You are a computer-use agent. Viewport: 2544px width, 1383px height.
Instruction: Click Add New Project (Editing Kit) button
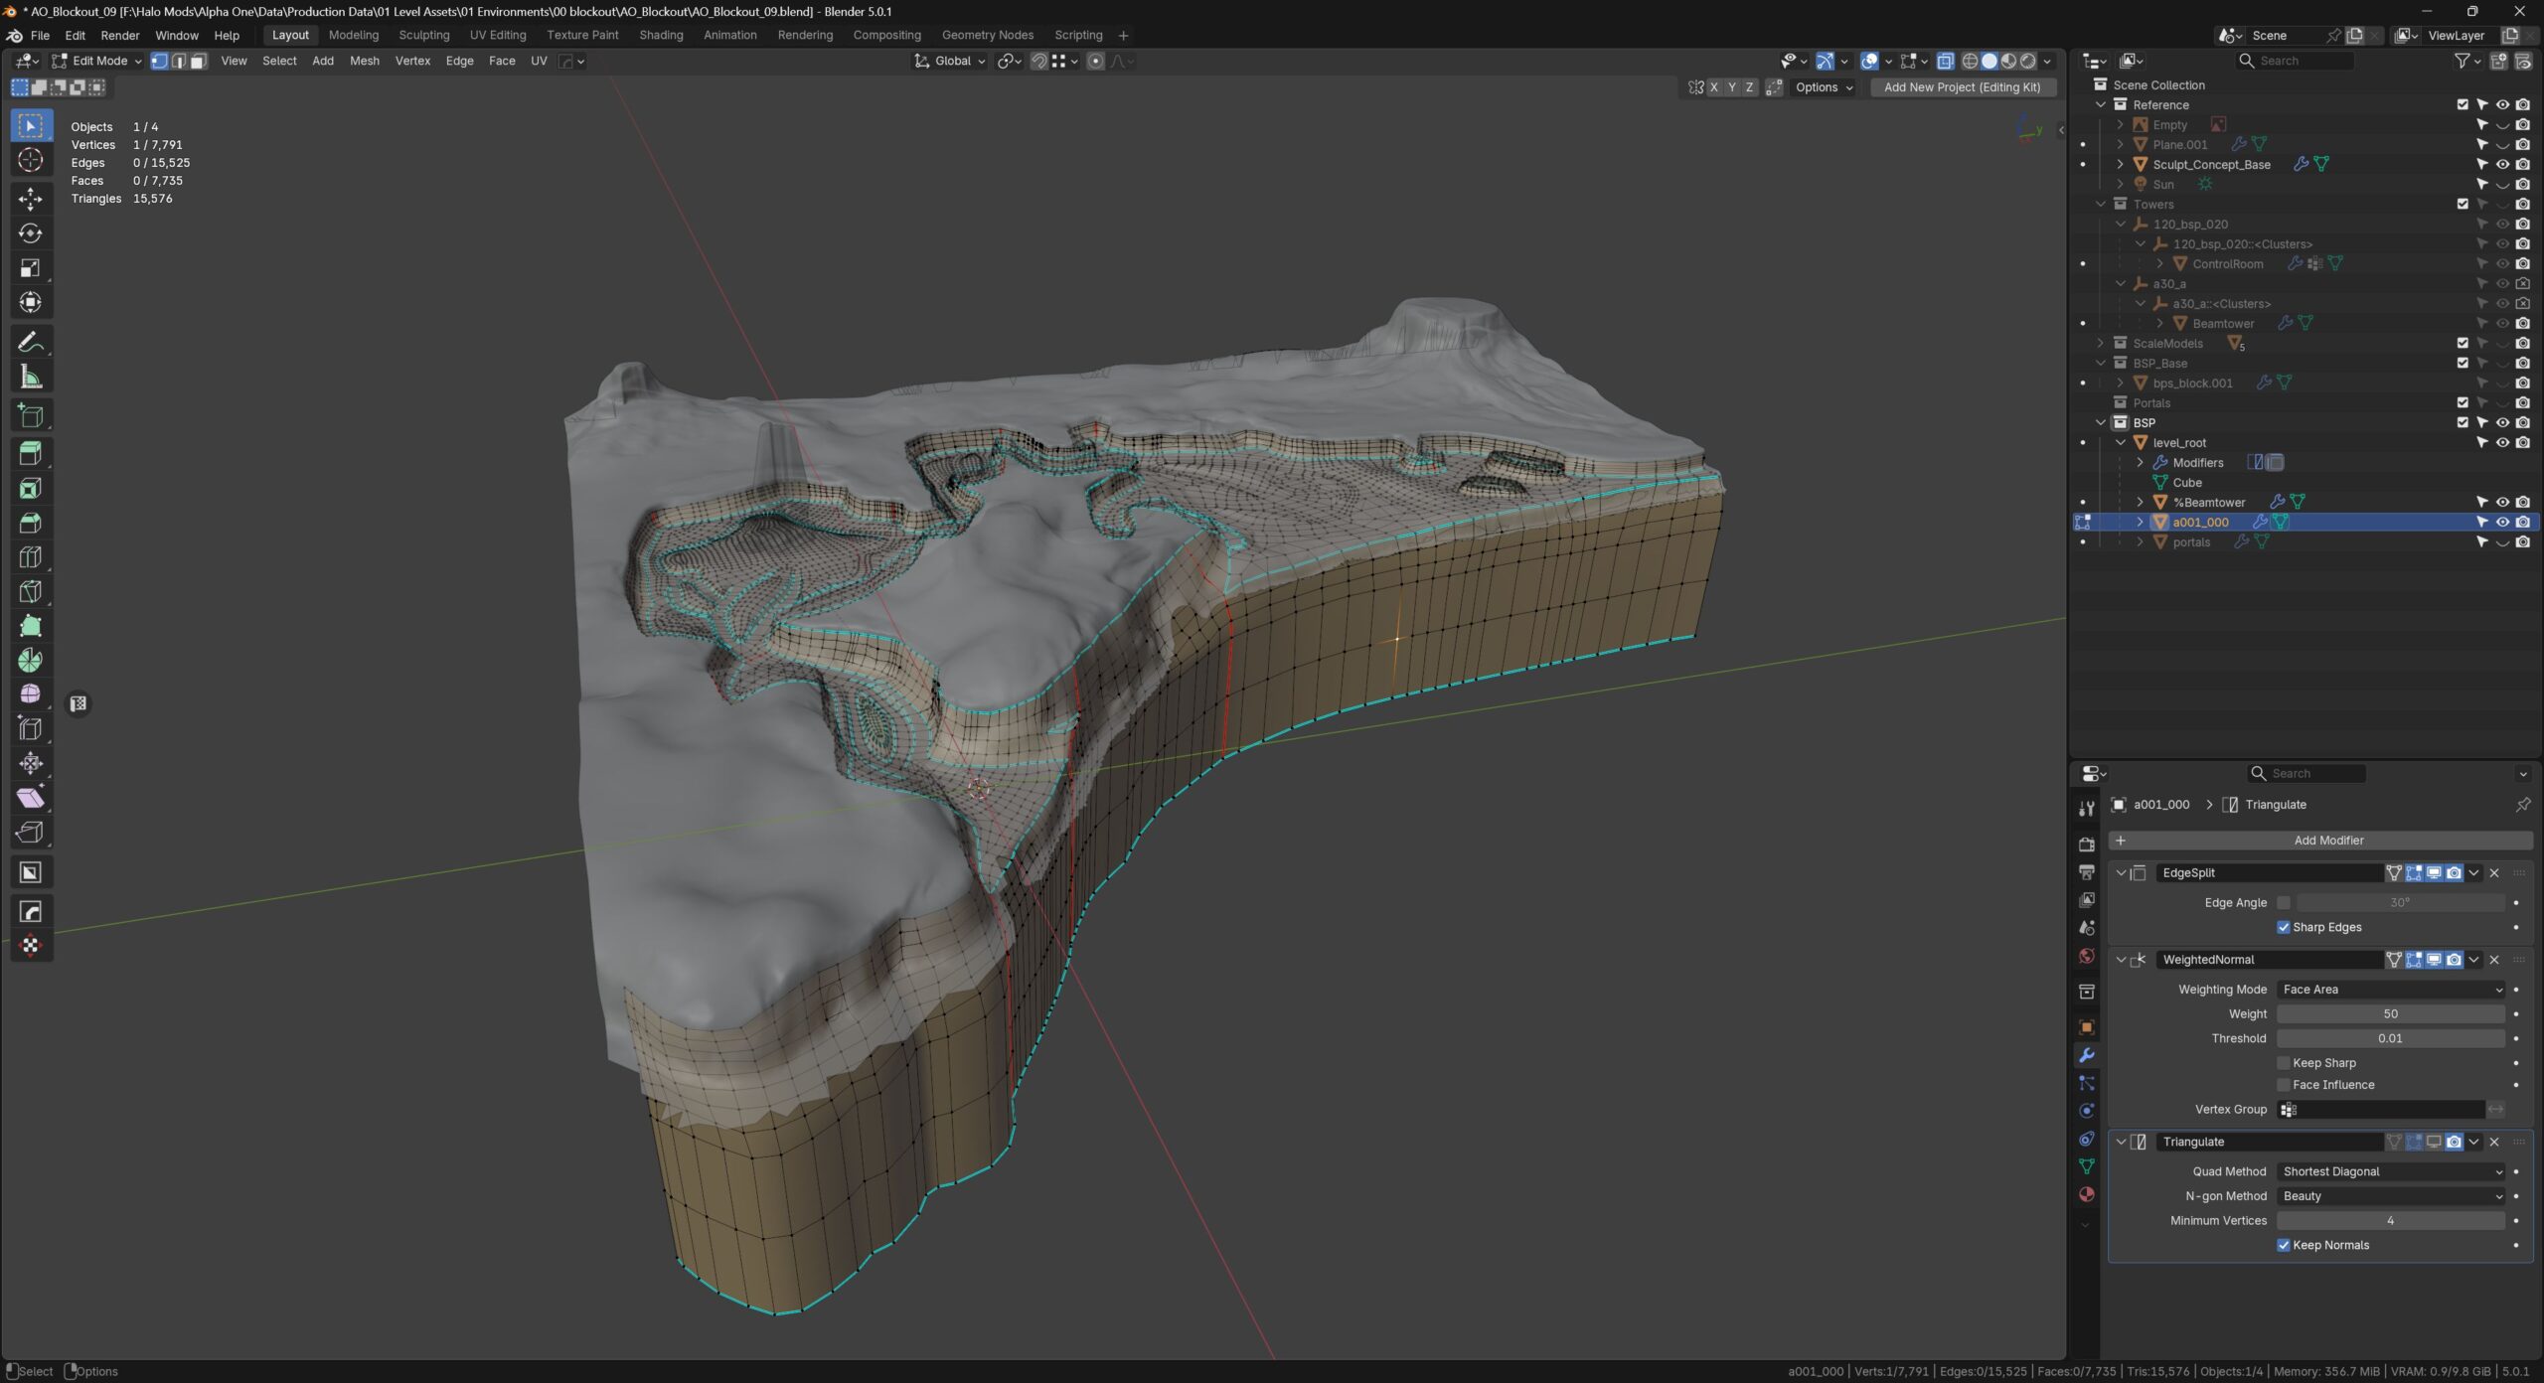click(1962, 87)
